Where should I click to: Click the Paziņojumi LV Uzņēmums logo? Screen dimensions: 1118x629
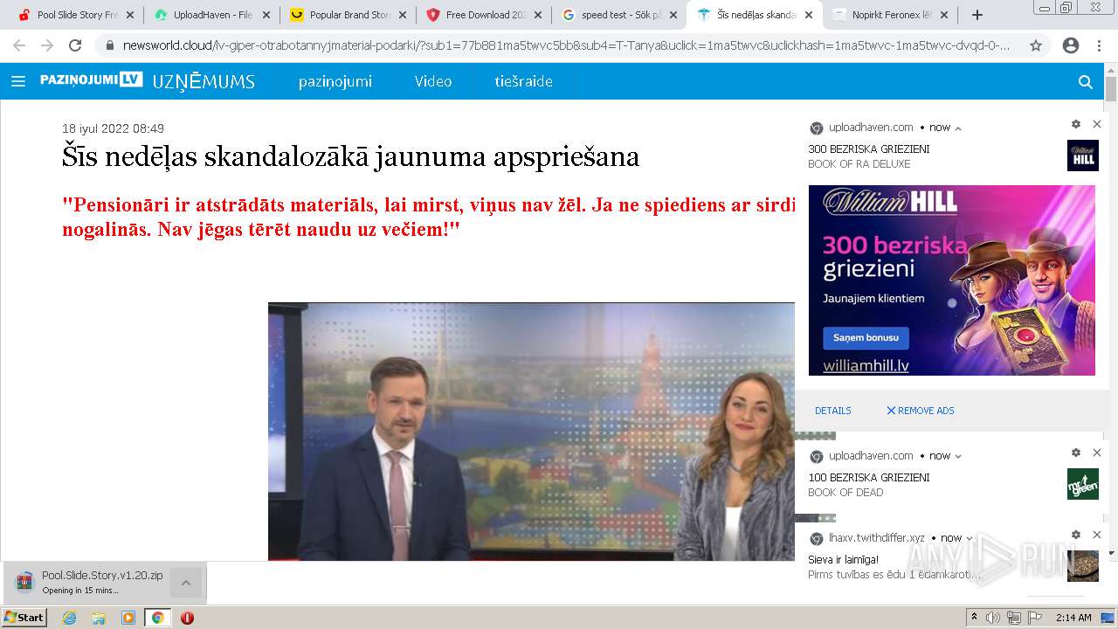[148, 81]
